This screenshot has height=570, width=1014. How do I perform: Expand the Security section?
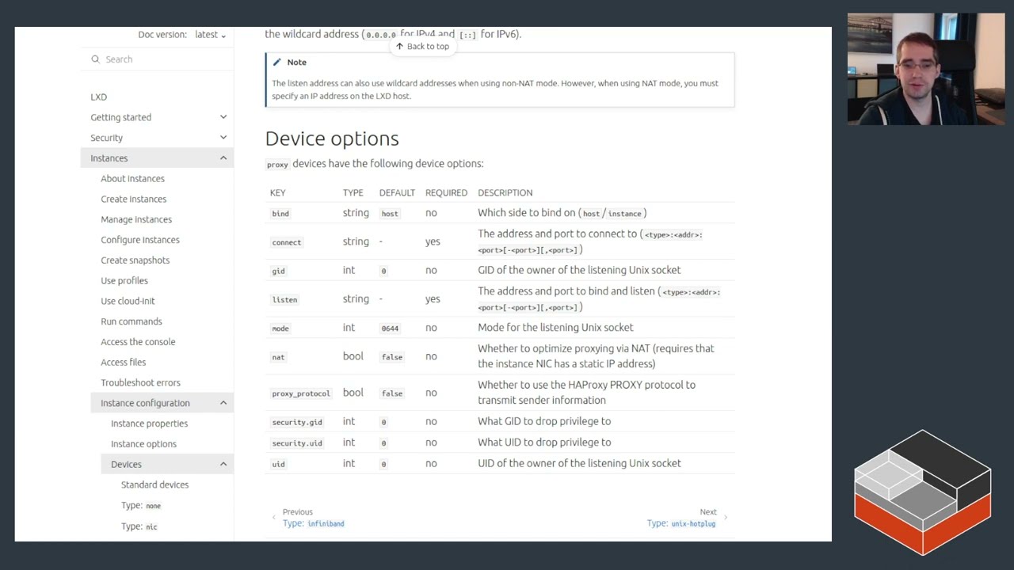point(223,138)
